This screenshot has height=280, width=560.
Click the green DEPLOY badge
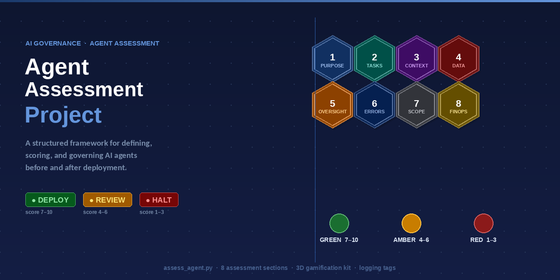pos(50,200)
